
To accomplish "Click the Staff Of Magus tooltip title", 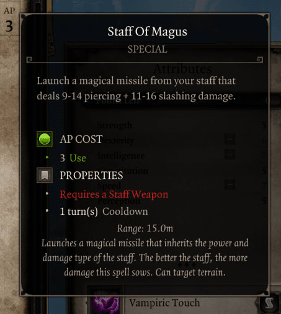I will 147,32.
